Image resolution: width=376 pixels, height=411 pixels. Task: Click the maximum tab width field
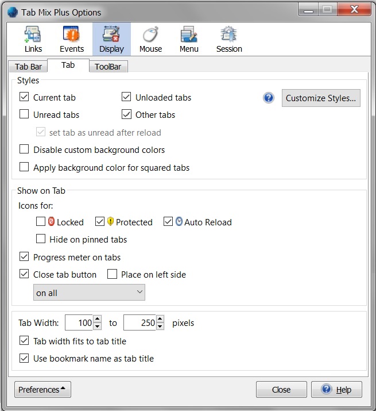tap(140, 322)
